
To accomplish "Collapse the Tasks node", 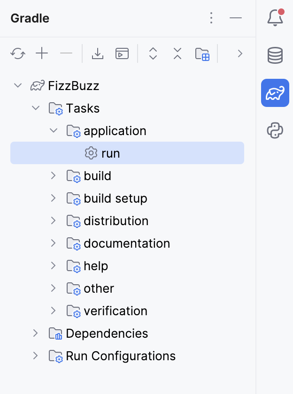I will click(35, 108).
